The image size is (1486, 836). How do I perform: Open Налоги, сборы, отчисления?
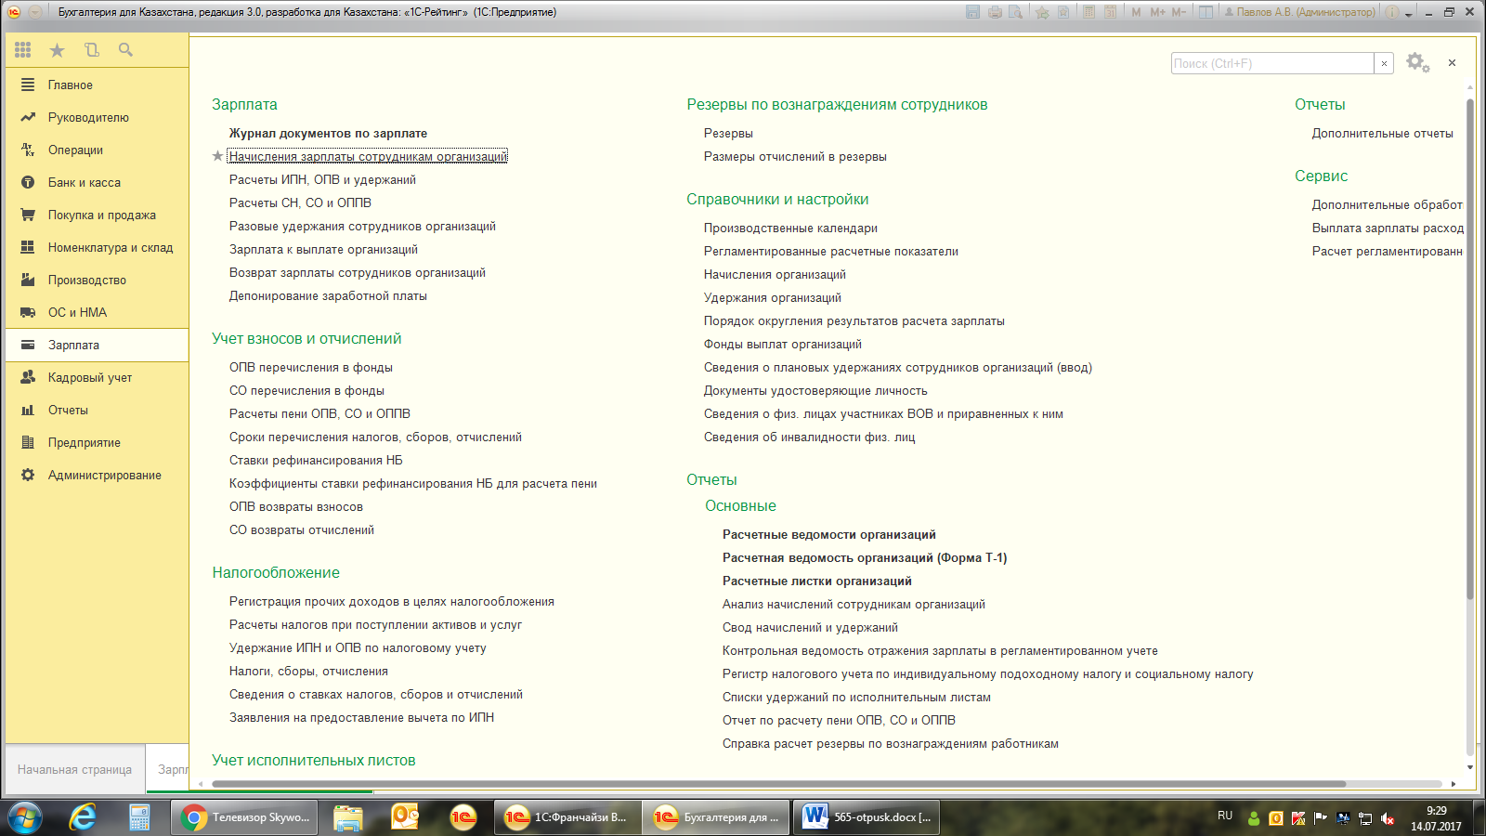[308, 671]
